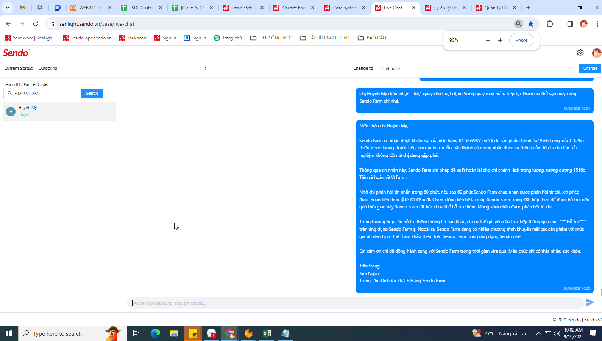Image resolution: width=602 pixels, height=341 pixels.
Task: Reload the page
Action: pyautogui.click(x=36, y=24)
